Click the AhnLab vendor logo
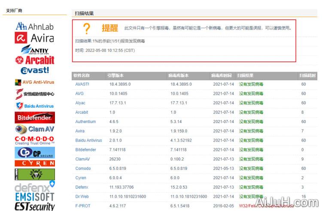This screenshot has width=322, height=211. [x=35, y=27]
